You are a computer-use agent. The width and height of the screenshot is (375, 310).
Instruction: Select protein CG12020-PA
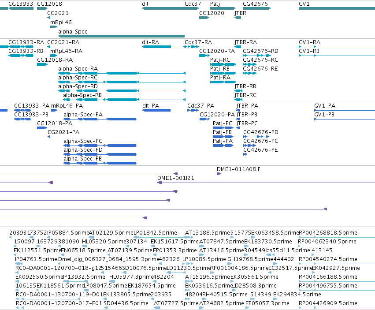click(205, 119)
